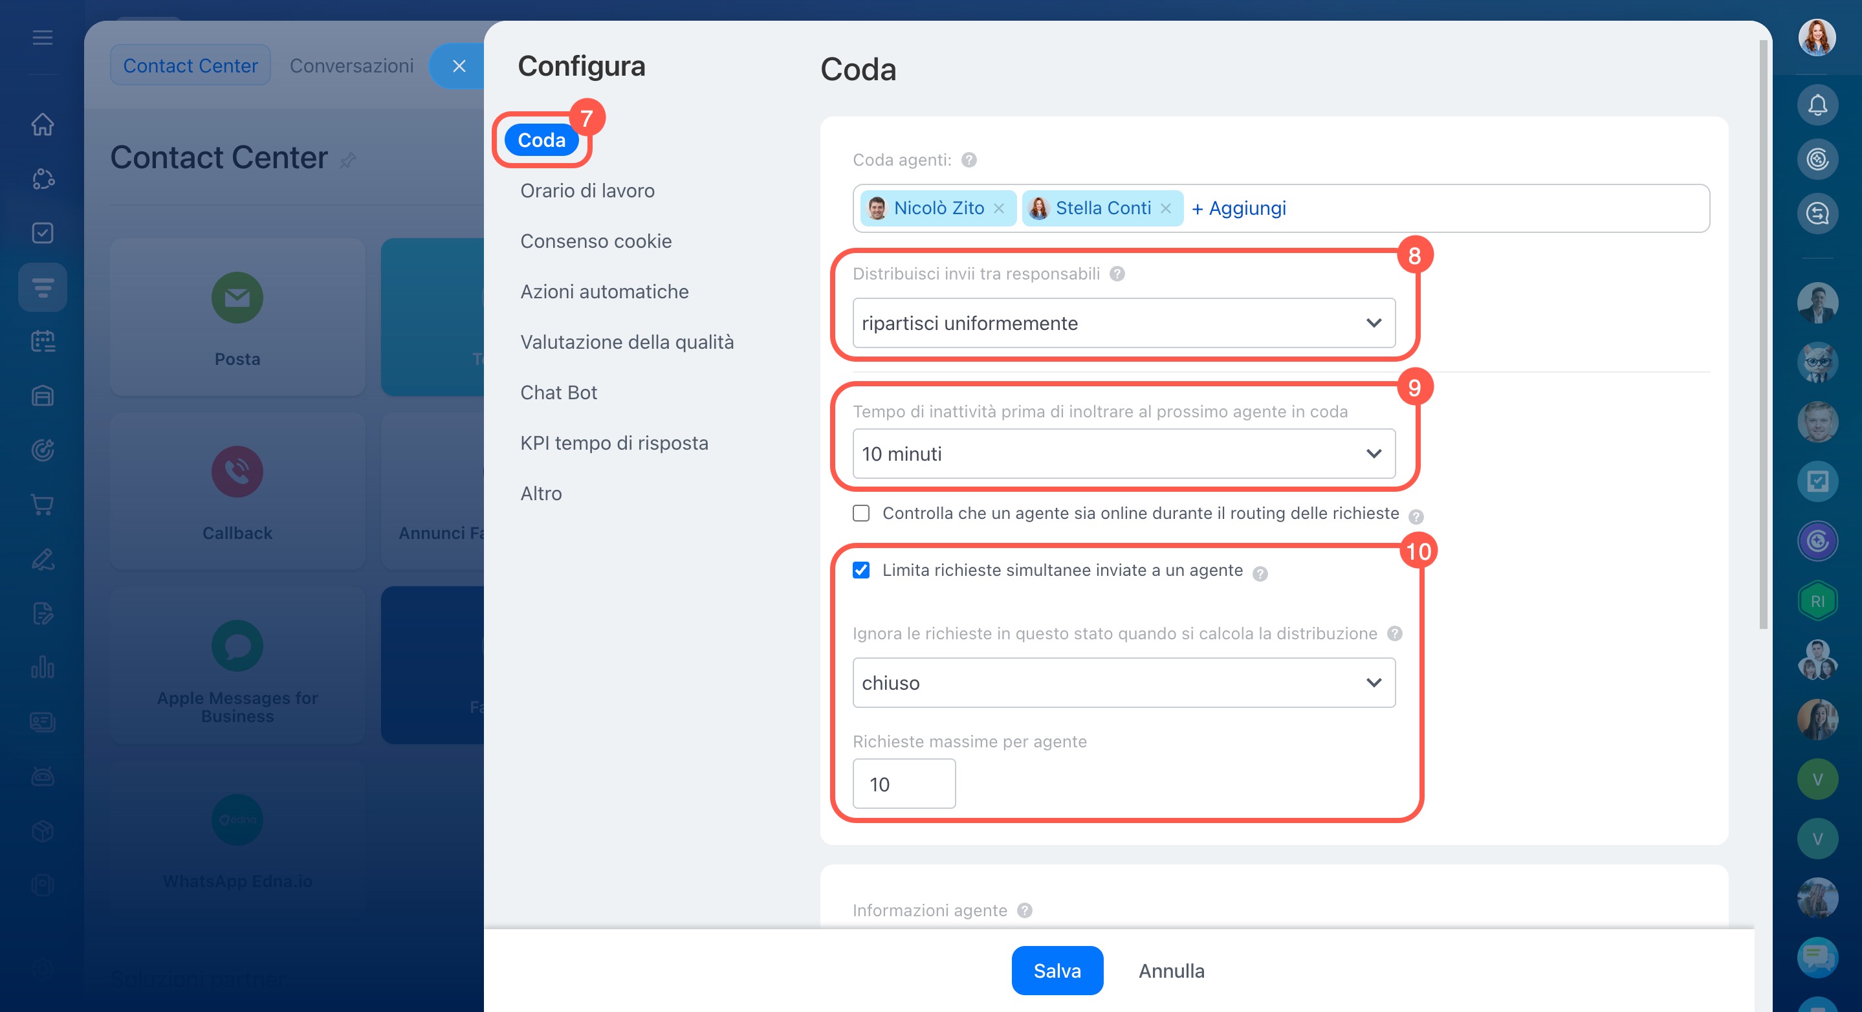Click help icon next to Coda agenti
Image resolution: width=1862 pixels, height=1012 pixels.
pos(969,160)
